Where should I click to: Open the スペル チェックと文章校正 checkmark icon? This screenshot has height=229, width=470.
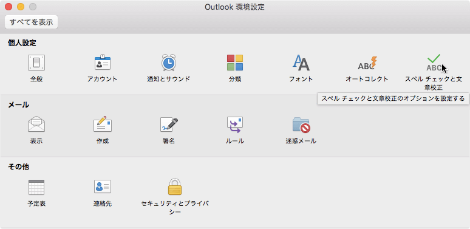(434, 63)
